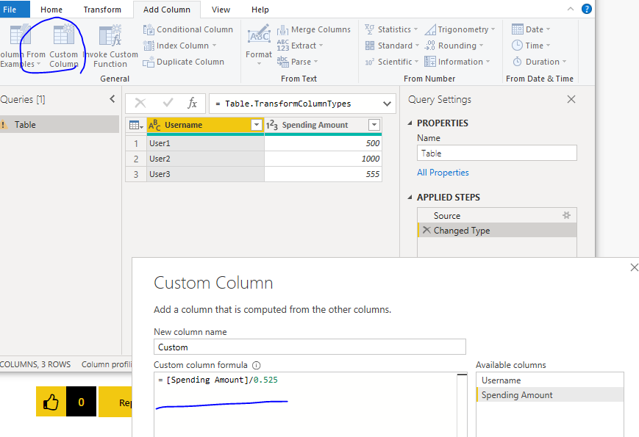Select the cell with value 555
Viewport: 639px width, 437px height.
(323, 174)
